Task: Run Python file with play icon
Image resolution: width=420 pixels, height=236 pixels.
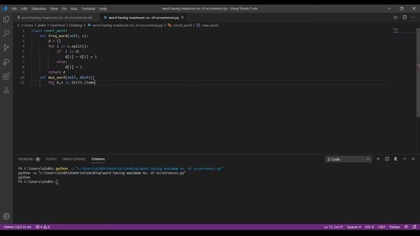Action: click(395, 18)
